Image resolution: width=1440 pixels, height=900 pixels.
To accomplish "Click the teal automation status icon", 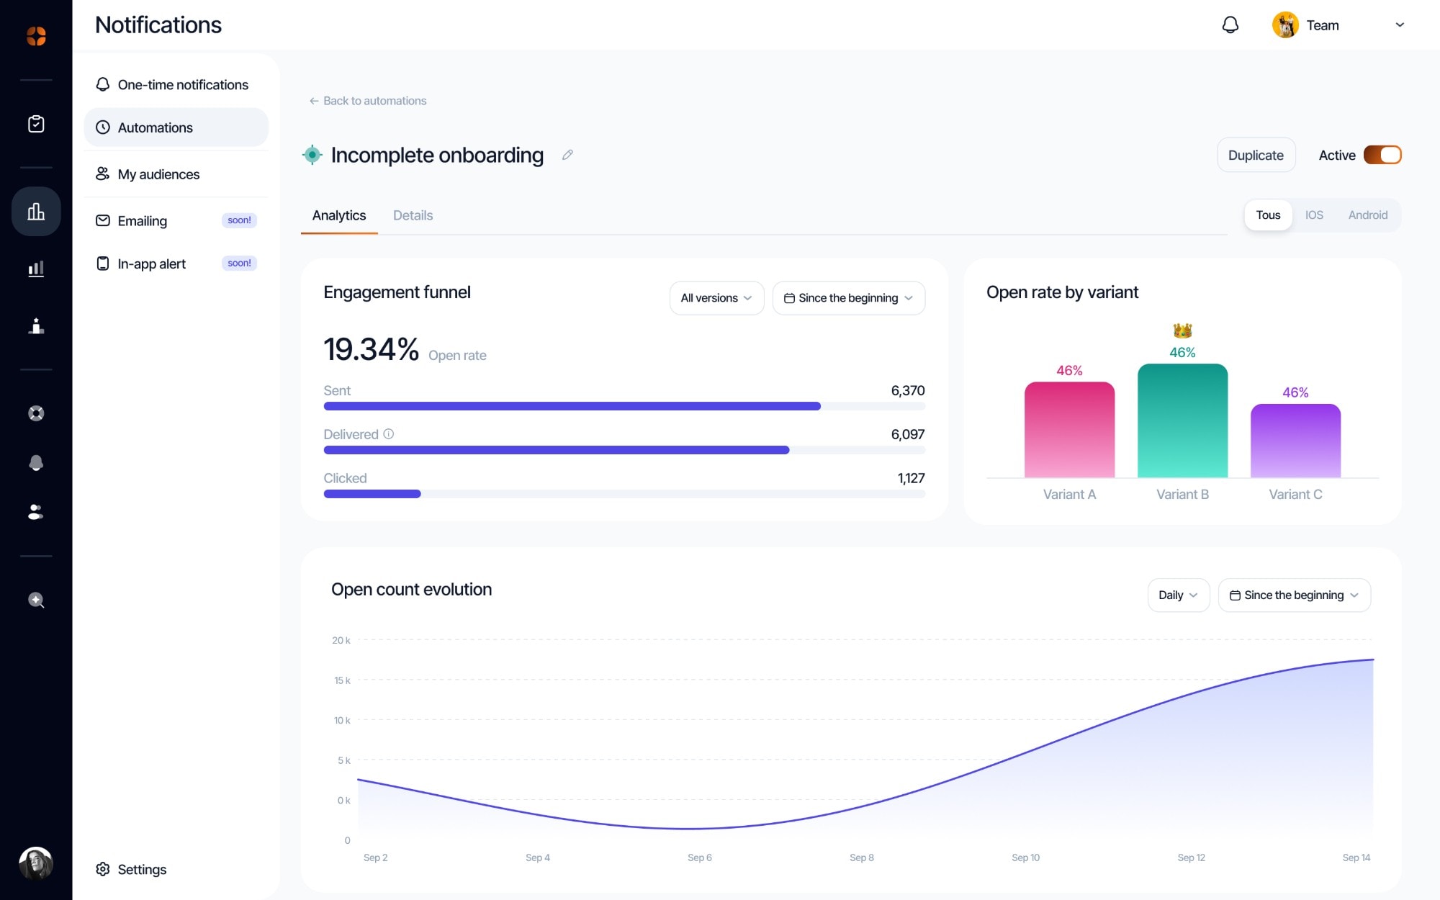I will coord(312,155).
